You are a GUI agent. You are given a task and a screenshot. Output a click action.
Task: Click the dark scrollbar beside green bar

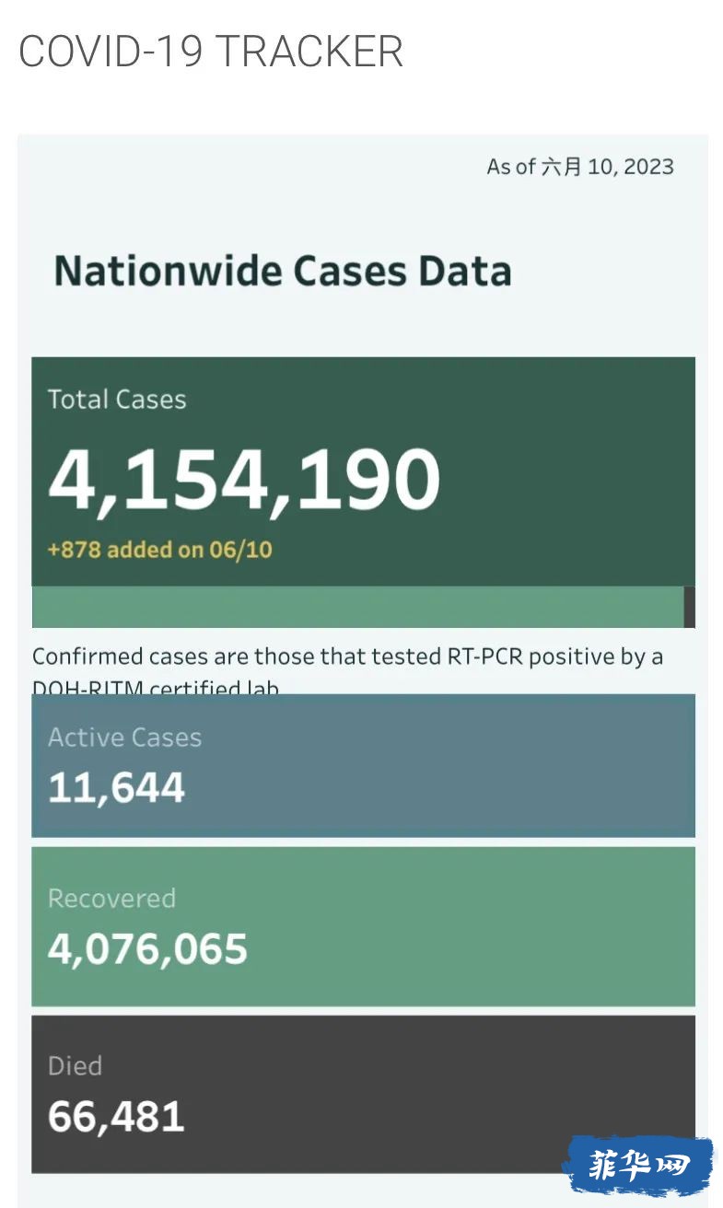690,607
